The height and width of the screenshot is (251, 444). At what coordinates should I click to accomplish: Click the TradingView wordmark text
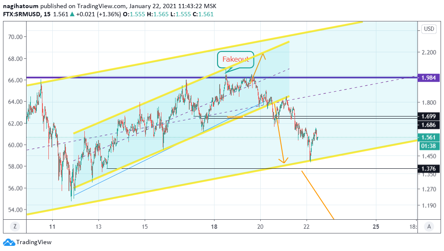pyautogui.click(x=34, y=242)
